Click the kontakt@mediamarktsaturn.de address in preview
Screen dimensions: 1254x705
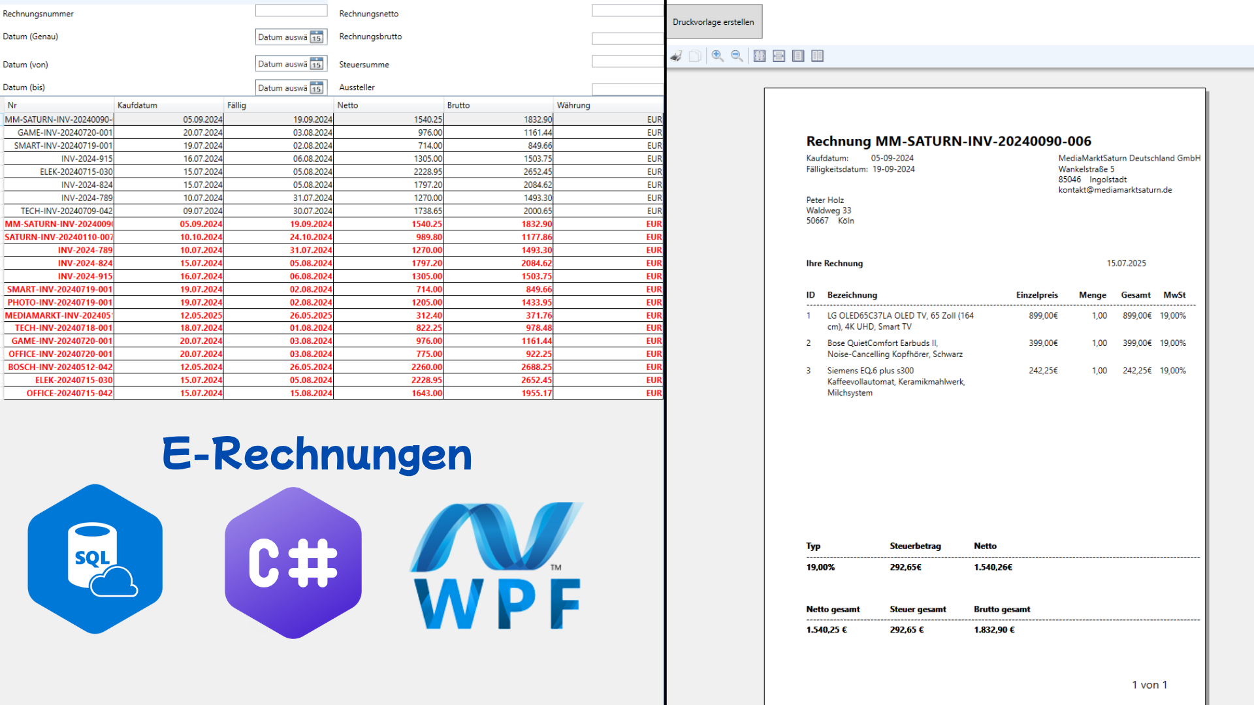1115,190
